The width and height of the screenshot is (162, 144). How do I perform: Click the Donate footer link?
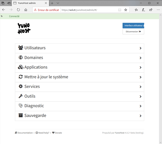click(x=57, y=133)
